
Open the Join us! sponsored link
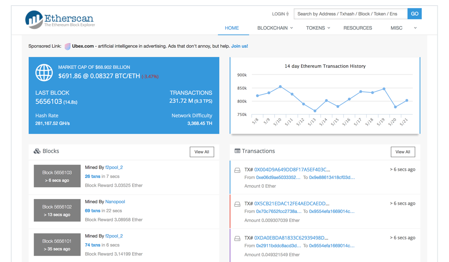(239, 46)
